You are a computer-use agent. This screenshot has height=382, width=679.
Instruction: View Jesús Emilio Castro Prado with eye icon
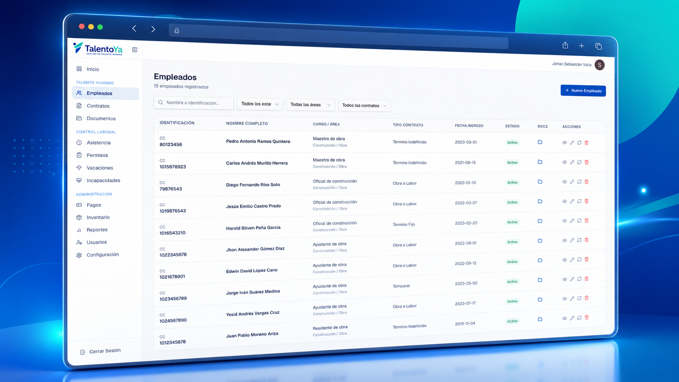pos(564,201)
